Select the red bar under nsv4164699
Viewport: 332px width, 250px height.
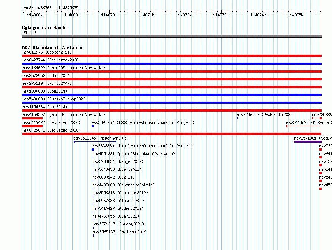click(172, 71)
